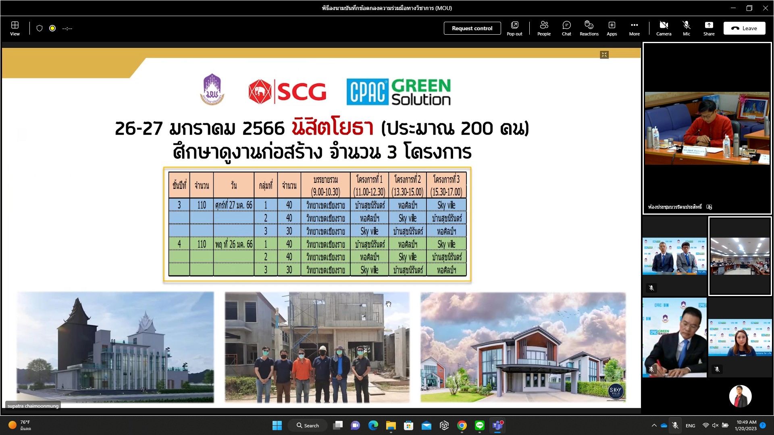
Task: Click the yellow recording indicator
Action: pos(52,28)
